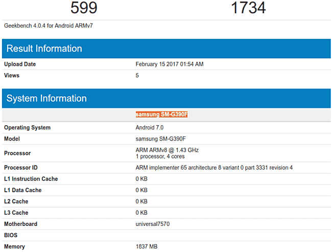Click the 1734 multi-core score

click(x=248, y=8)
